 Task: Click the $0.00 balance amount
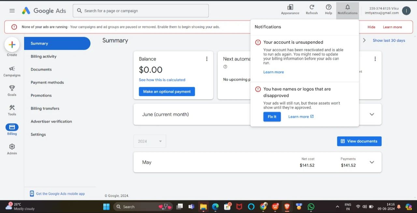[151, 70]
